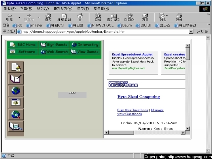Click the status bar page icon beside 완료

point(4,156)
